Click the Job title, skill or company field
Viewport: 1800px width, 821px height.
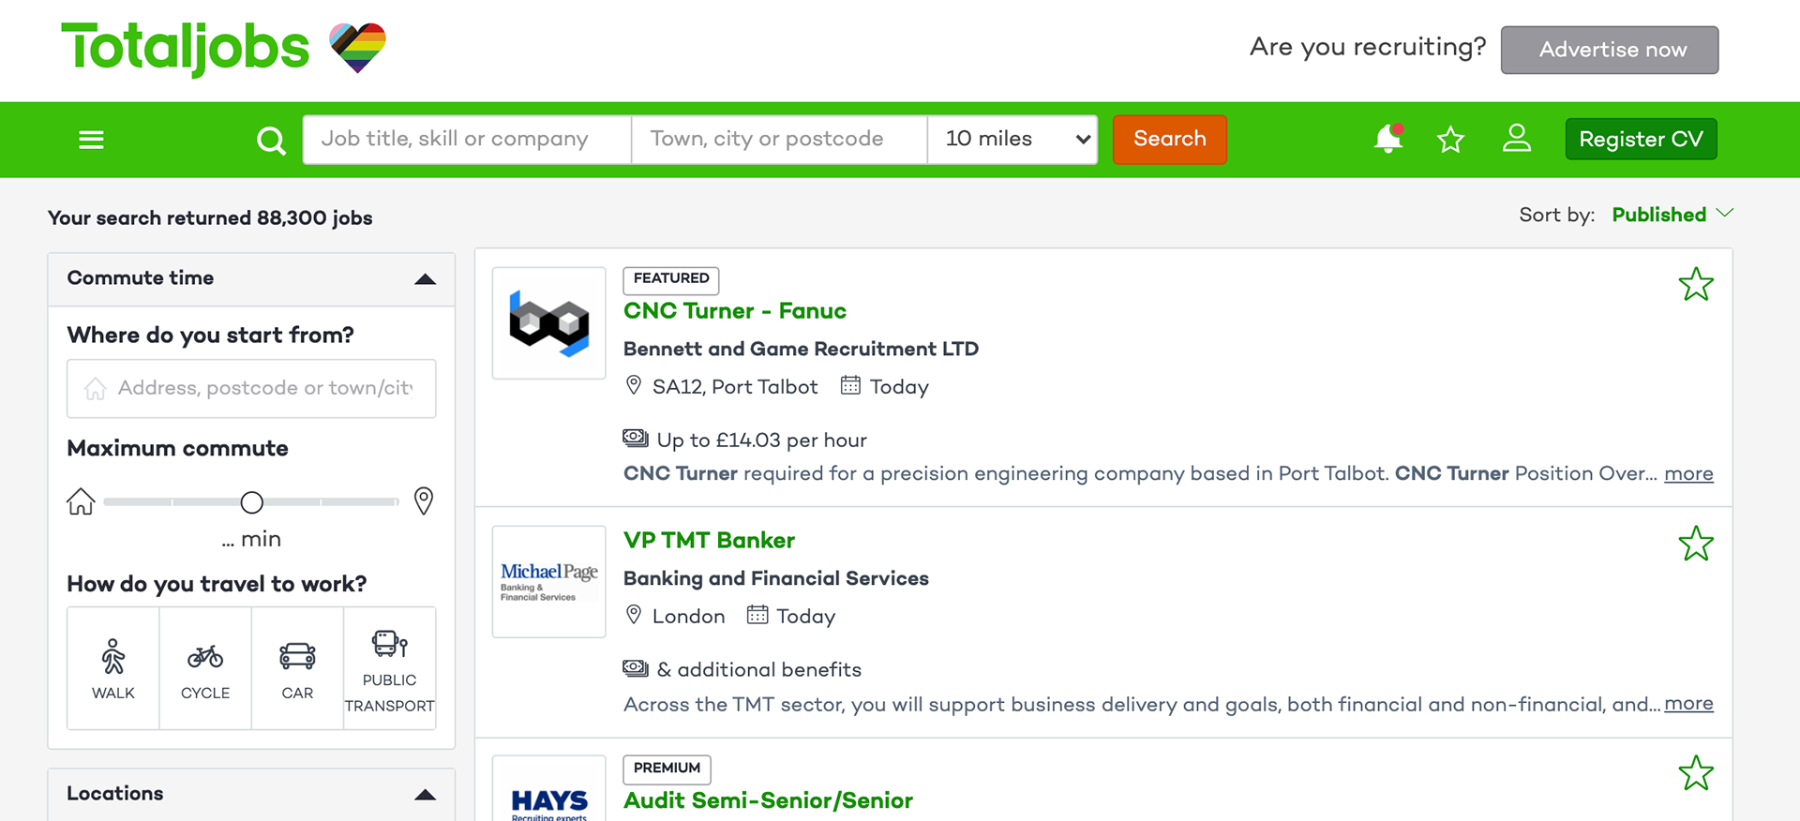[x=467, y=140]
